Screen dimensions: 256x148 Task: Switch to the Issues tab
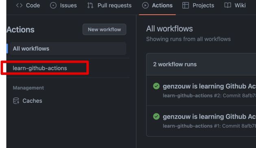click(x=63, y=5)
